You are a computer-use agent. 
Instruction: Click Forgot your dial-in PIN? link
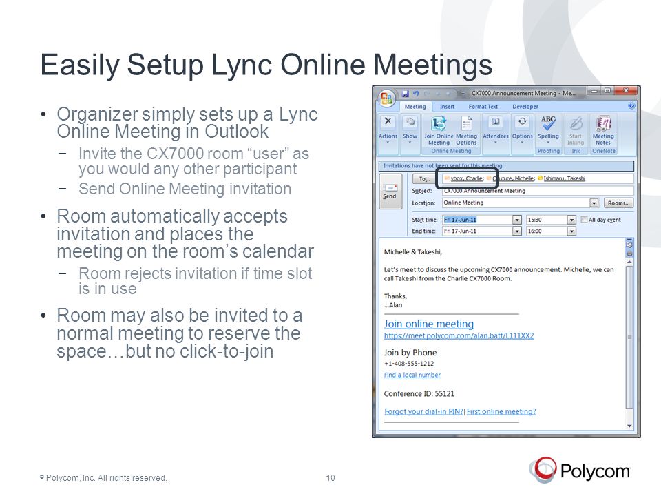tap(423, 412)
